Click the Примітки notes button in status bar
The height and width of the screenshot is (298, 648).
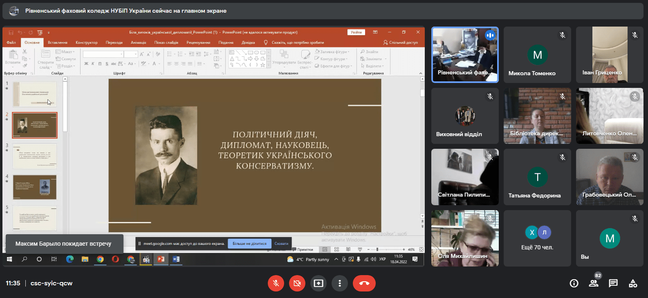pos(303,249)
